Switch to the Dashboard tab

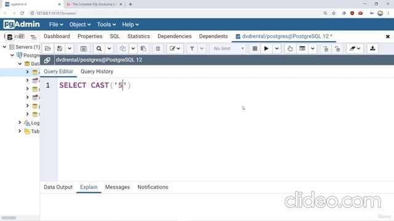coord(57,36)
